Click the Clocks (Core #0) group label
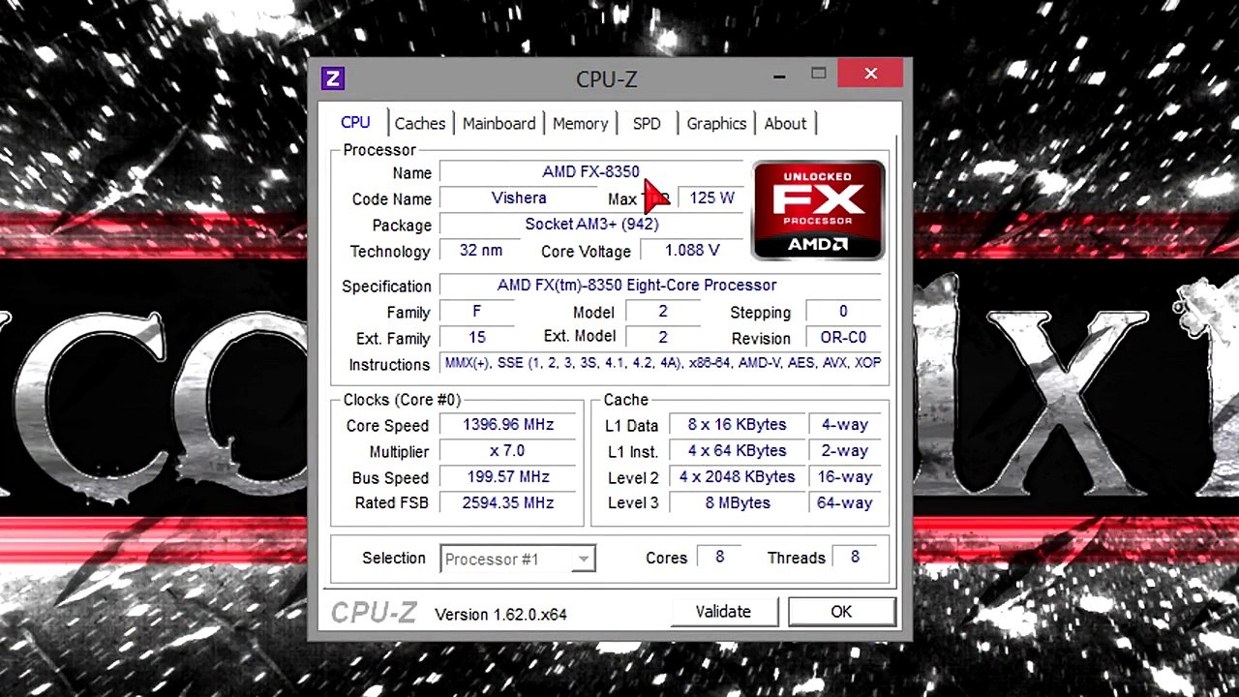This screenshot has width=1239, height=697. pos(402,400)
